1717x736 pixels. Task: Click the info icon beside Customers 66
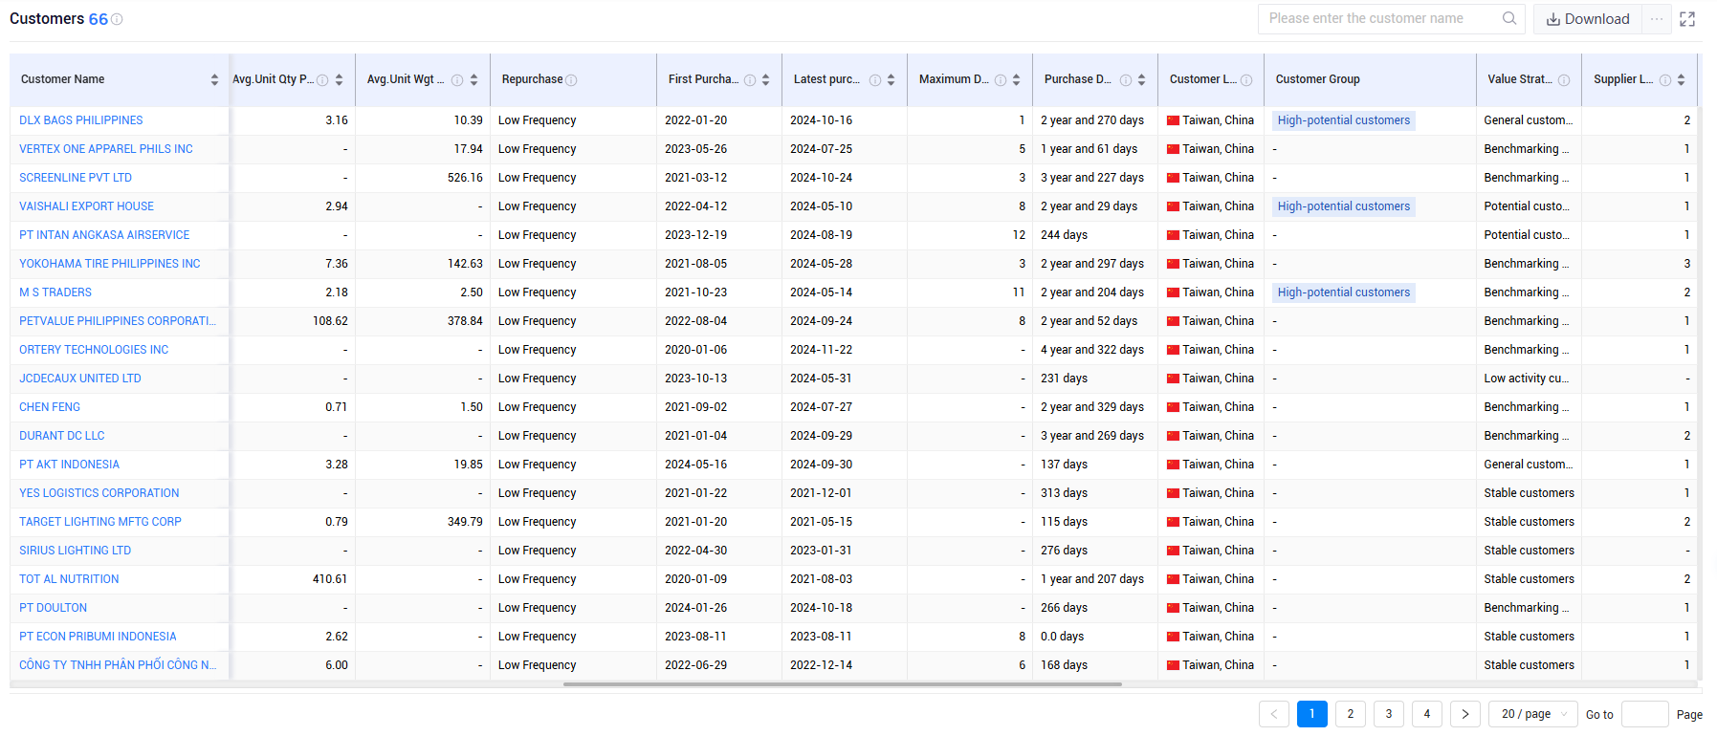point(117,19)
